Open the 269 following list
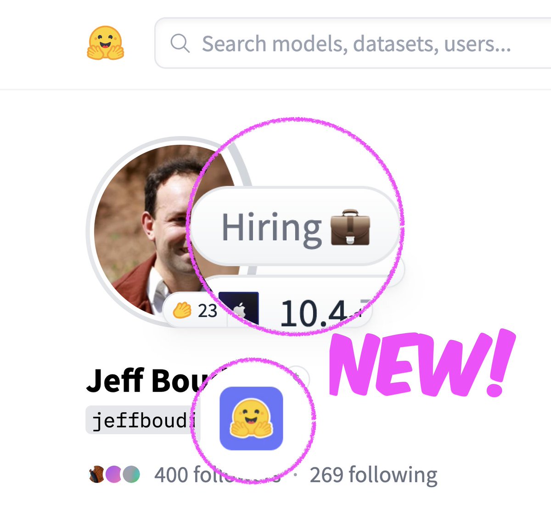Image resolution: width=551 pixels, height=528 pixels. [373, 475]
